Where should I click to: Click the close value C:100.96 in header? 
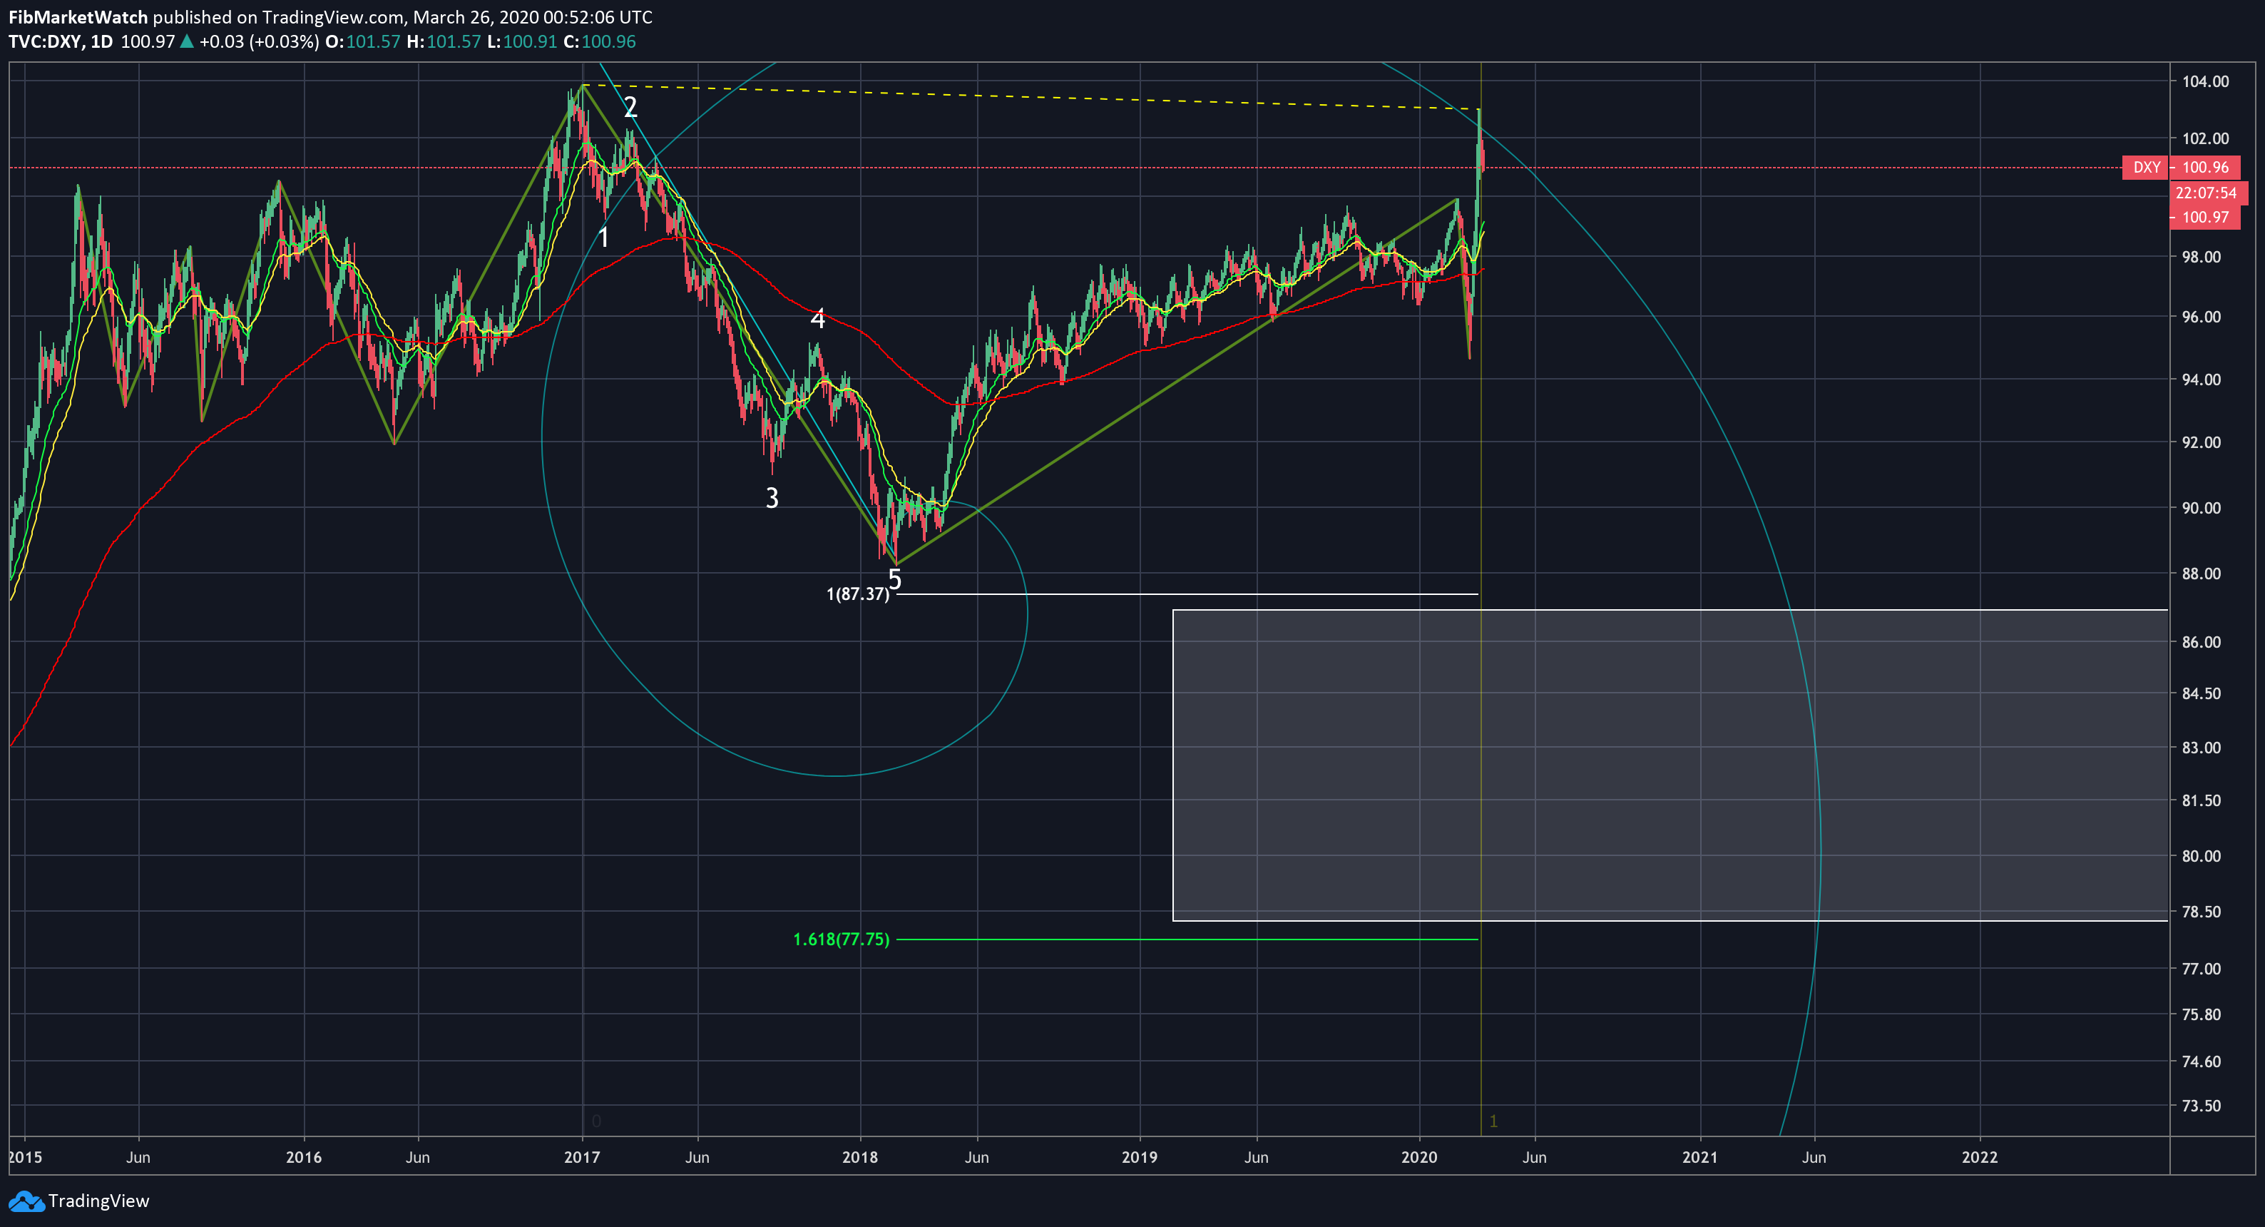pos(600,41)
